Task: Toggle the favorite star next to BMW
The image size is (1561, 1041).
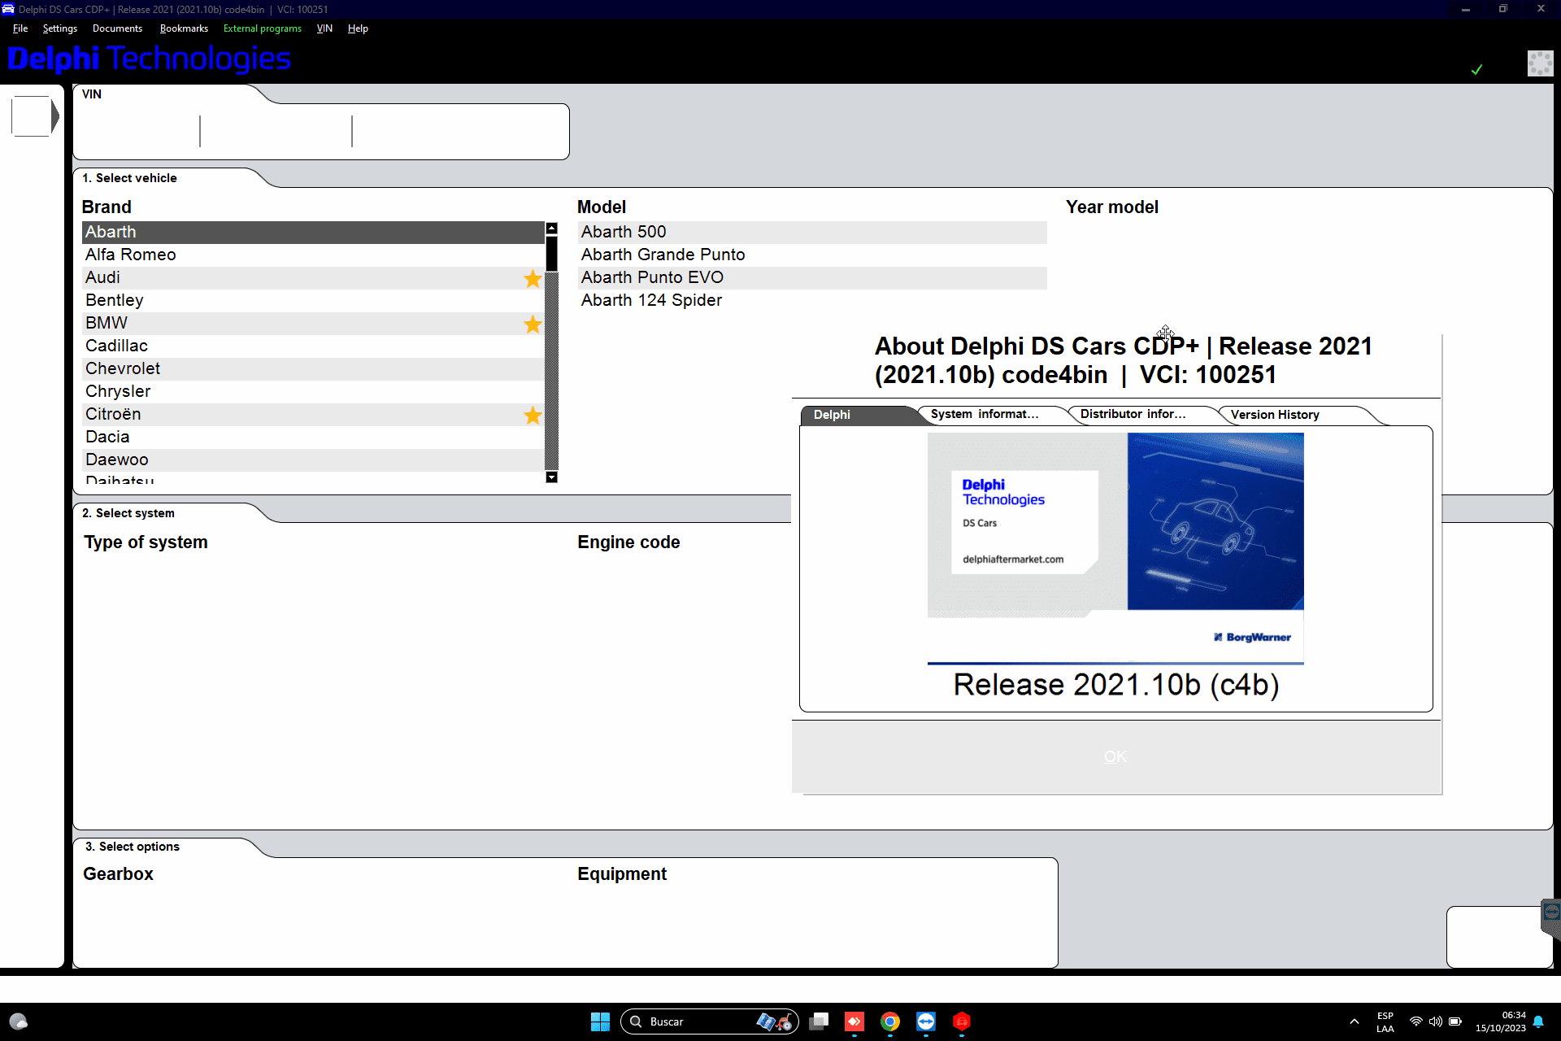Action: 533,324
